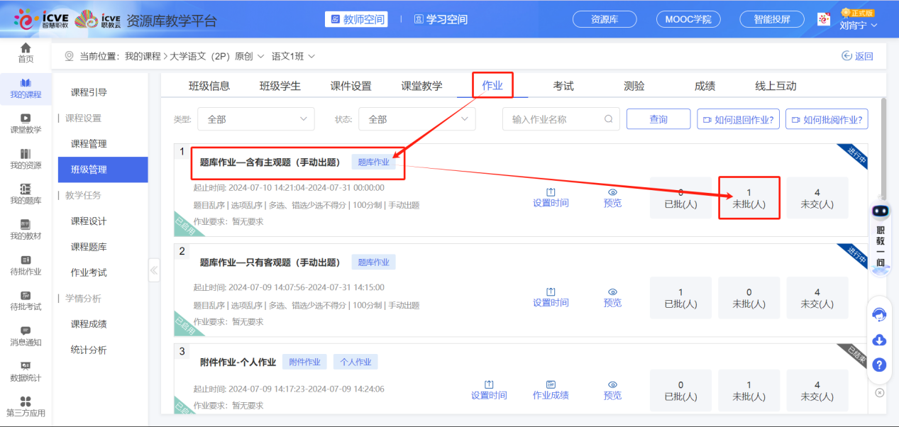Click the help question mark icon
Screen dimensions: 899x427
pyautogui.click(x=879, y=365)
